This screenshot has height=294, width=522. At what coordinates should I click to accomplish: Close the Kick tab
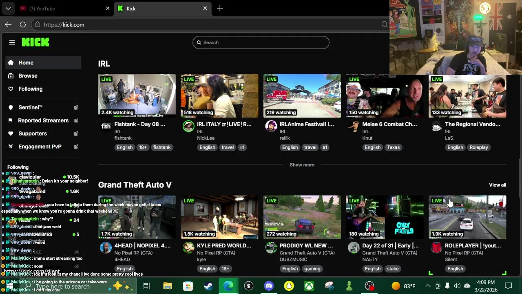point(205,8)
